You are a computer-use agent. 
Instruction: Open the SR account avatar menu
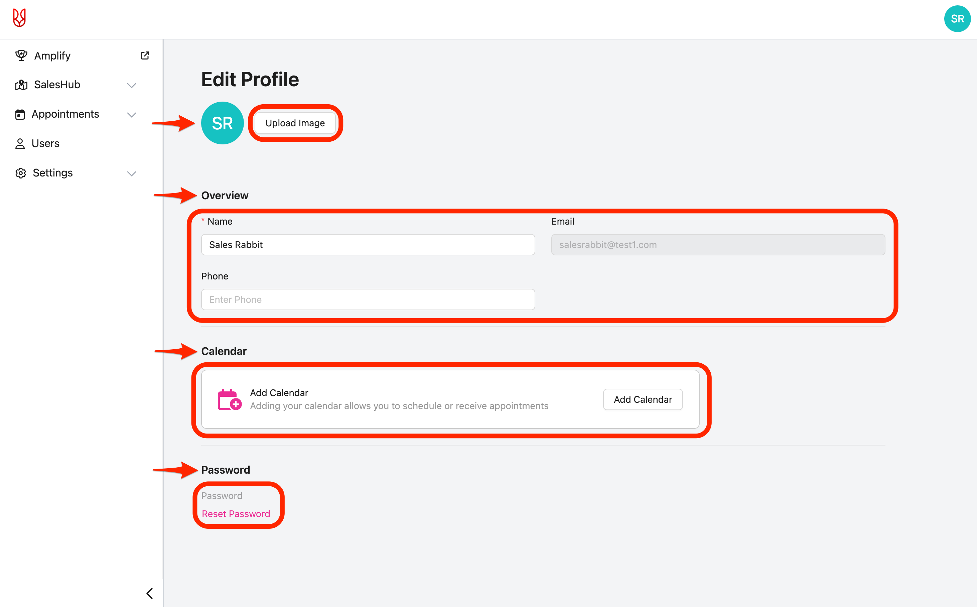[957, 19]
